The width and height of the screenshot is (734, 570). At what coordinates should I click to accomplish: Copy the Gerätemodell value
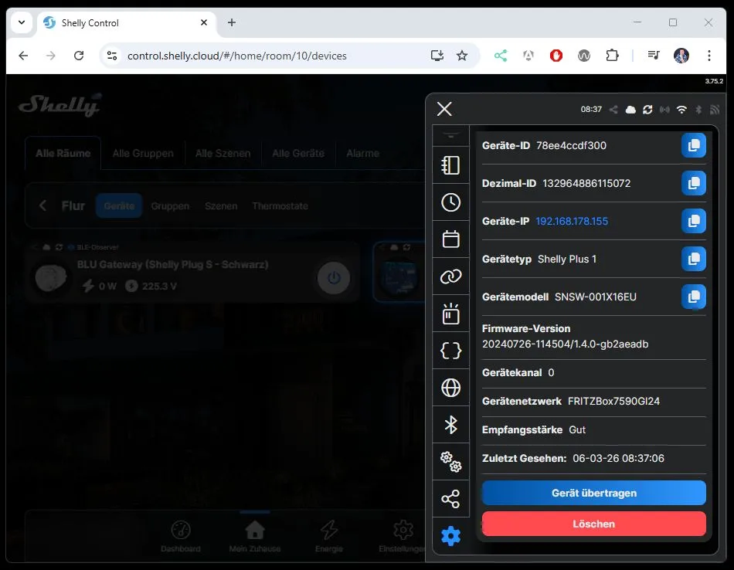(693, 297)
